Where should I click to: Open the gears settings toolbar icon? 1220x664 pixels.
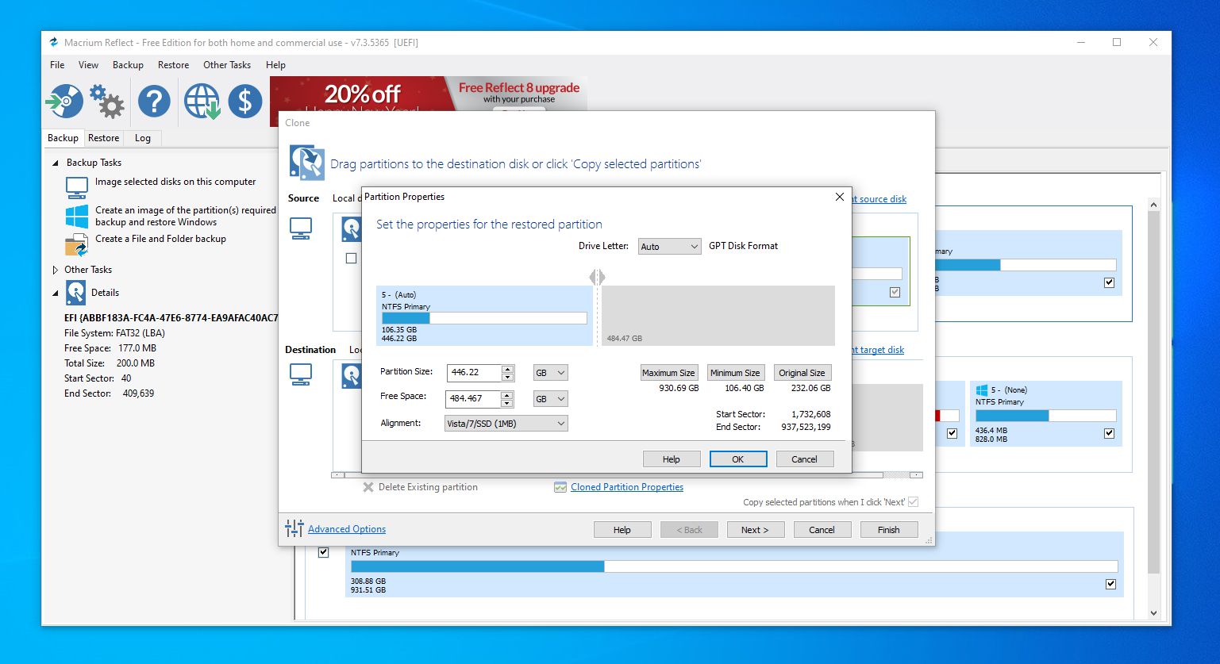[x=107, y=102]
